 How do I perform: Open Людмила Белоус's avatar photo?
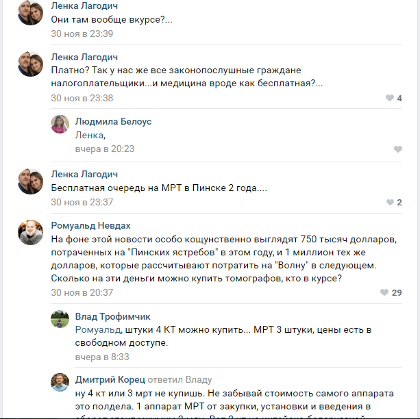coord(60,124)
